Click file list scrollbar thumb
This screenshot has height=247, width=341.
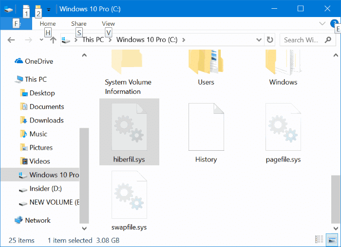tap(336, 199)
